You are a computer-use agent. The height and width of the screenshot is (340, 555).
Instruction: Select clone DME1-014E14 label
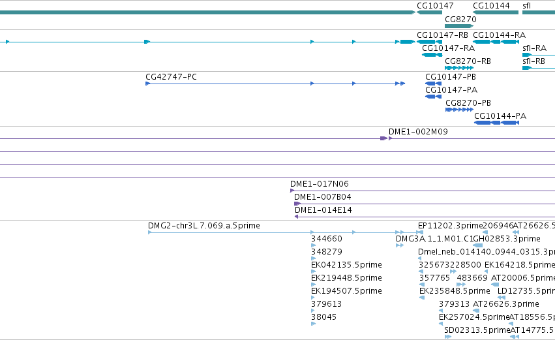coord(323,210)
